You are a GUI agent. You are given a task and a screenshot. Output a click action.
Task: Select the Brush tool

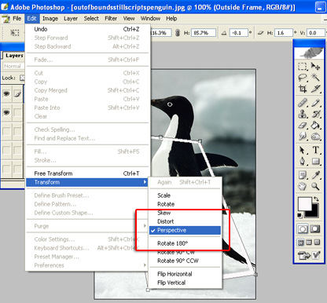pyautogui.click(x=315, y=103)
